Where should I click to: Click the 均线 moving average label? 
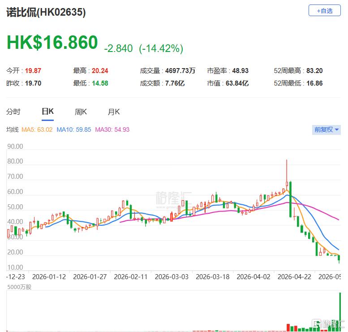[13, 129]
